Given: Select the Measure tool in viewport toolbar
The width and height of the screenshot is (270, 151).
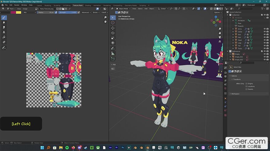Looking at the screenshot, I should coord(113,54).
